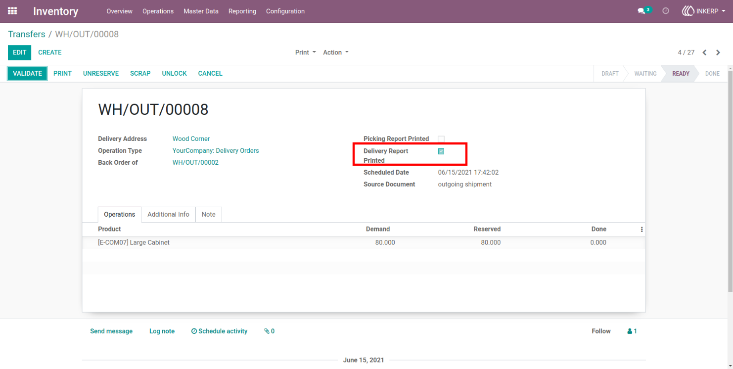Viewport: 733px width, 369px height.
Task: Open the apps grid menu icon
Action: tap(12, 11)
